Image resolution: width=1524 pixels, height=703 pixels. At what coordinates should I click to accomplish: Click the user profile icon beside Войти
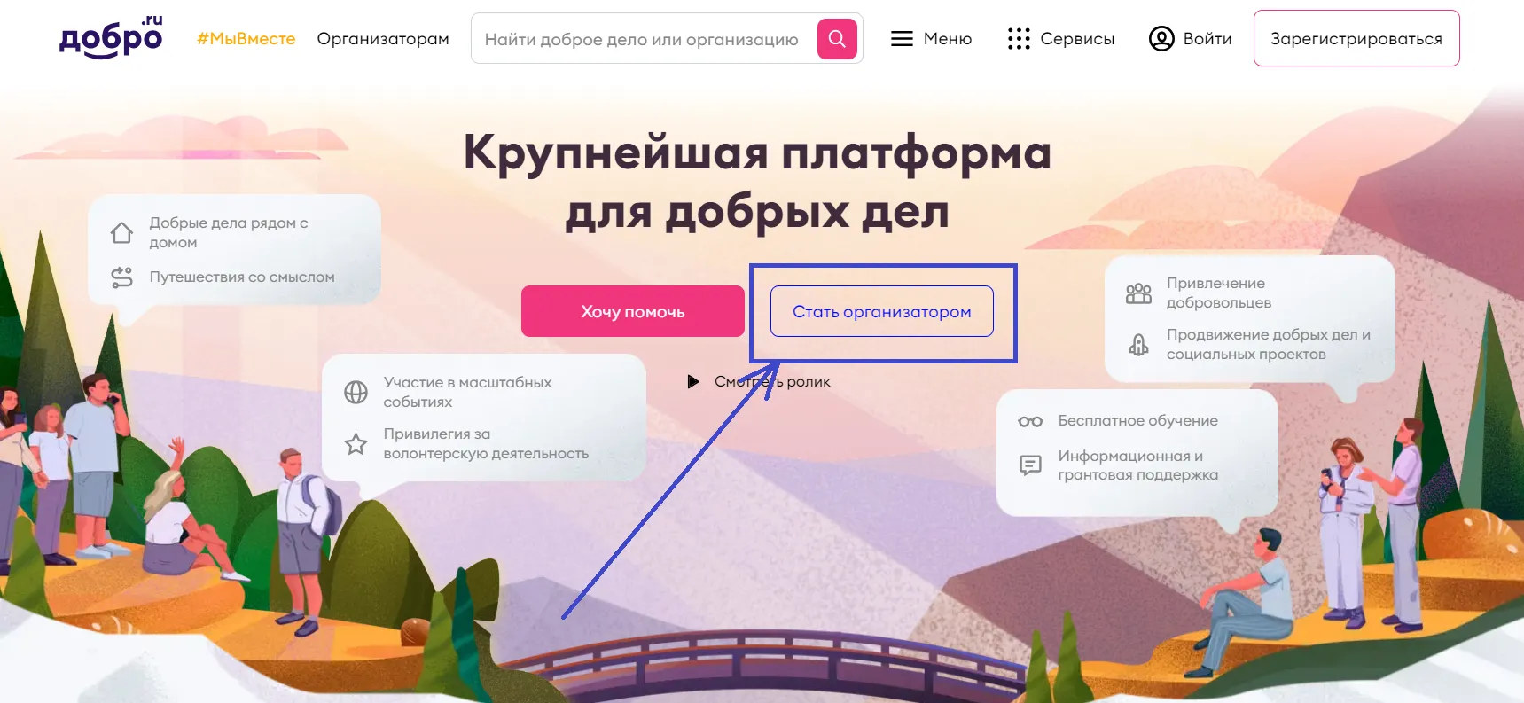click(x=1161, y=39)
